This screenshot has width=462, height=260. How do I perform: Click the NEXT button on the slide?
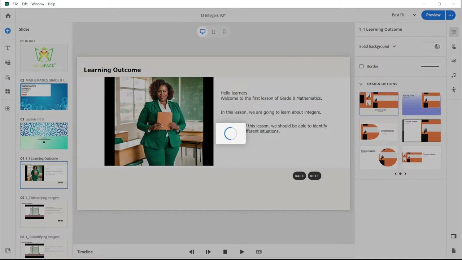click(314, 176)
